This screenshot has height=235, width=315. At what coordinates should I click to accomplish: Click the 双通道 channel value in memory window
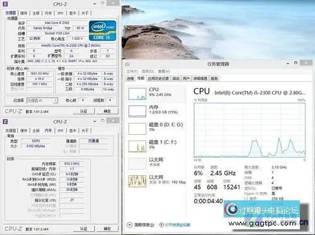(x=93, y=141)
